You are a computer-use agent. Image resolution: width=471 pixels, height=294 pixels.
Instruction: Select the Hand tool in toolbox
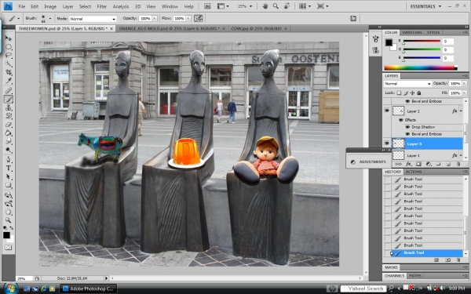coord(9,212)
